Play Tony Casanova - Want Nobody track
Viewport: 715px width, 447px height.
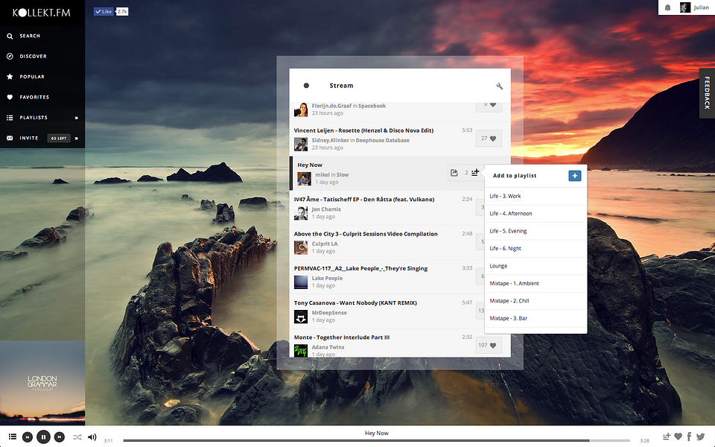click(355, 303)
